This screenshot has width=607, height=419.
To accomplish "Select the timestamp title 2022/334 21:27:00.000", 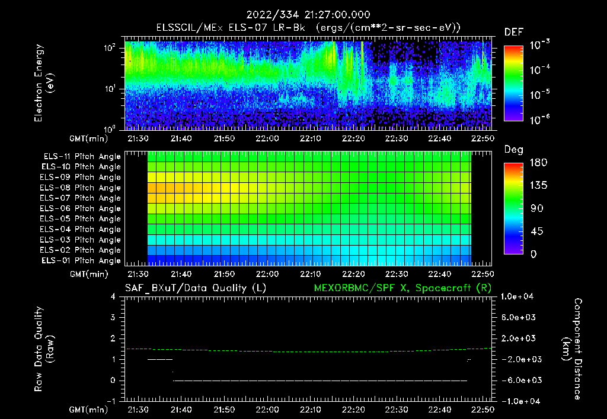I will click(x=308, y=15).
